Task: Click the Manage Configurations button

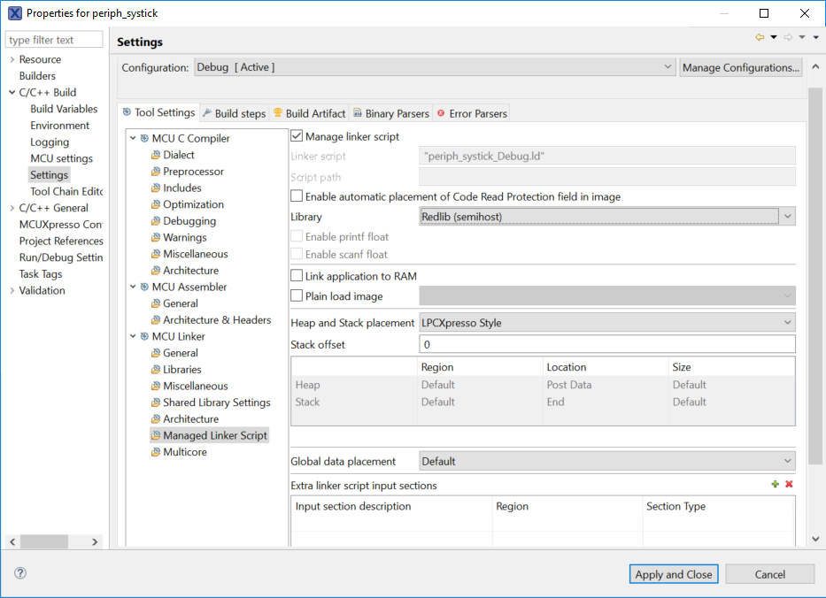Action: click(x=741, y=67)
